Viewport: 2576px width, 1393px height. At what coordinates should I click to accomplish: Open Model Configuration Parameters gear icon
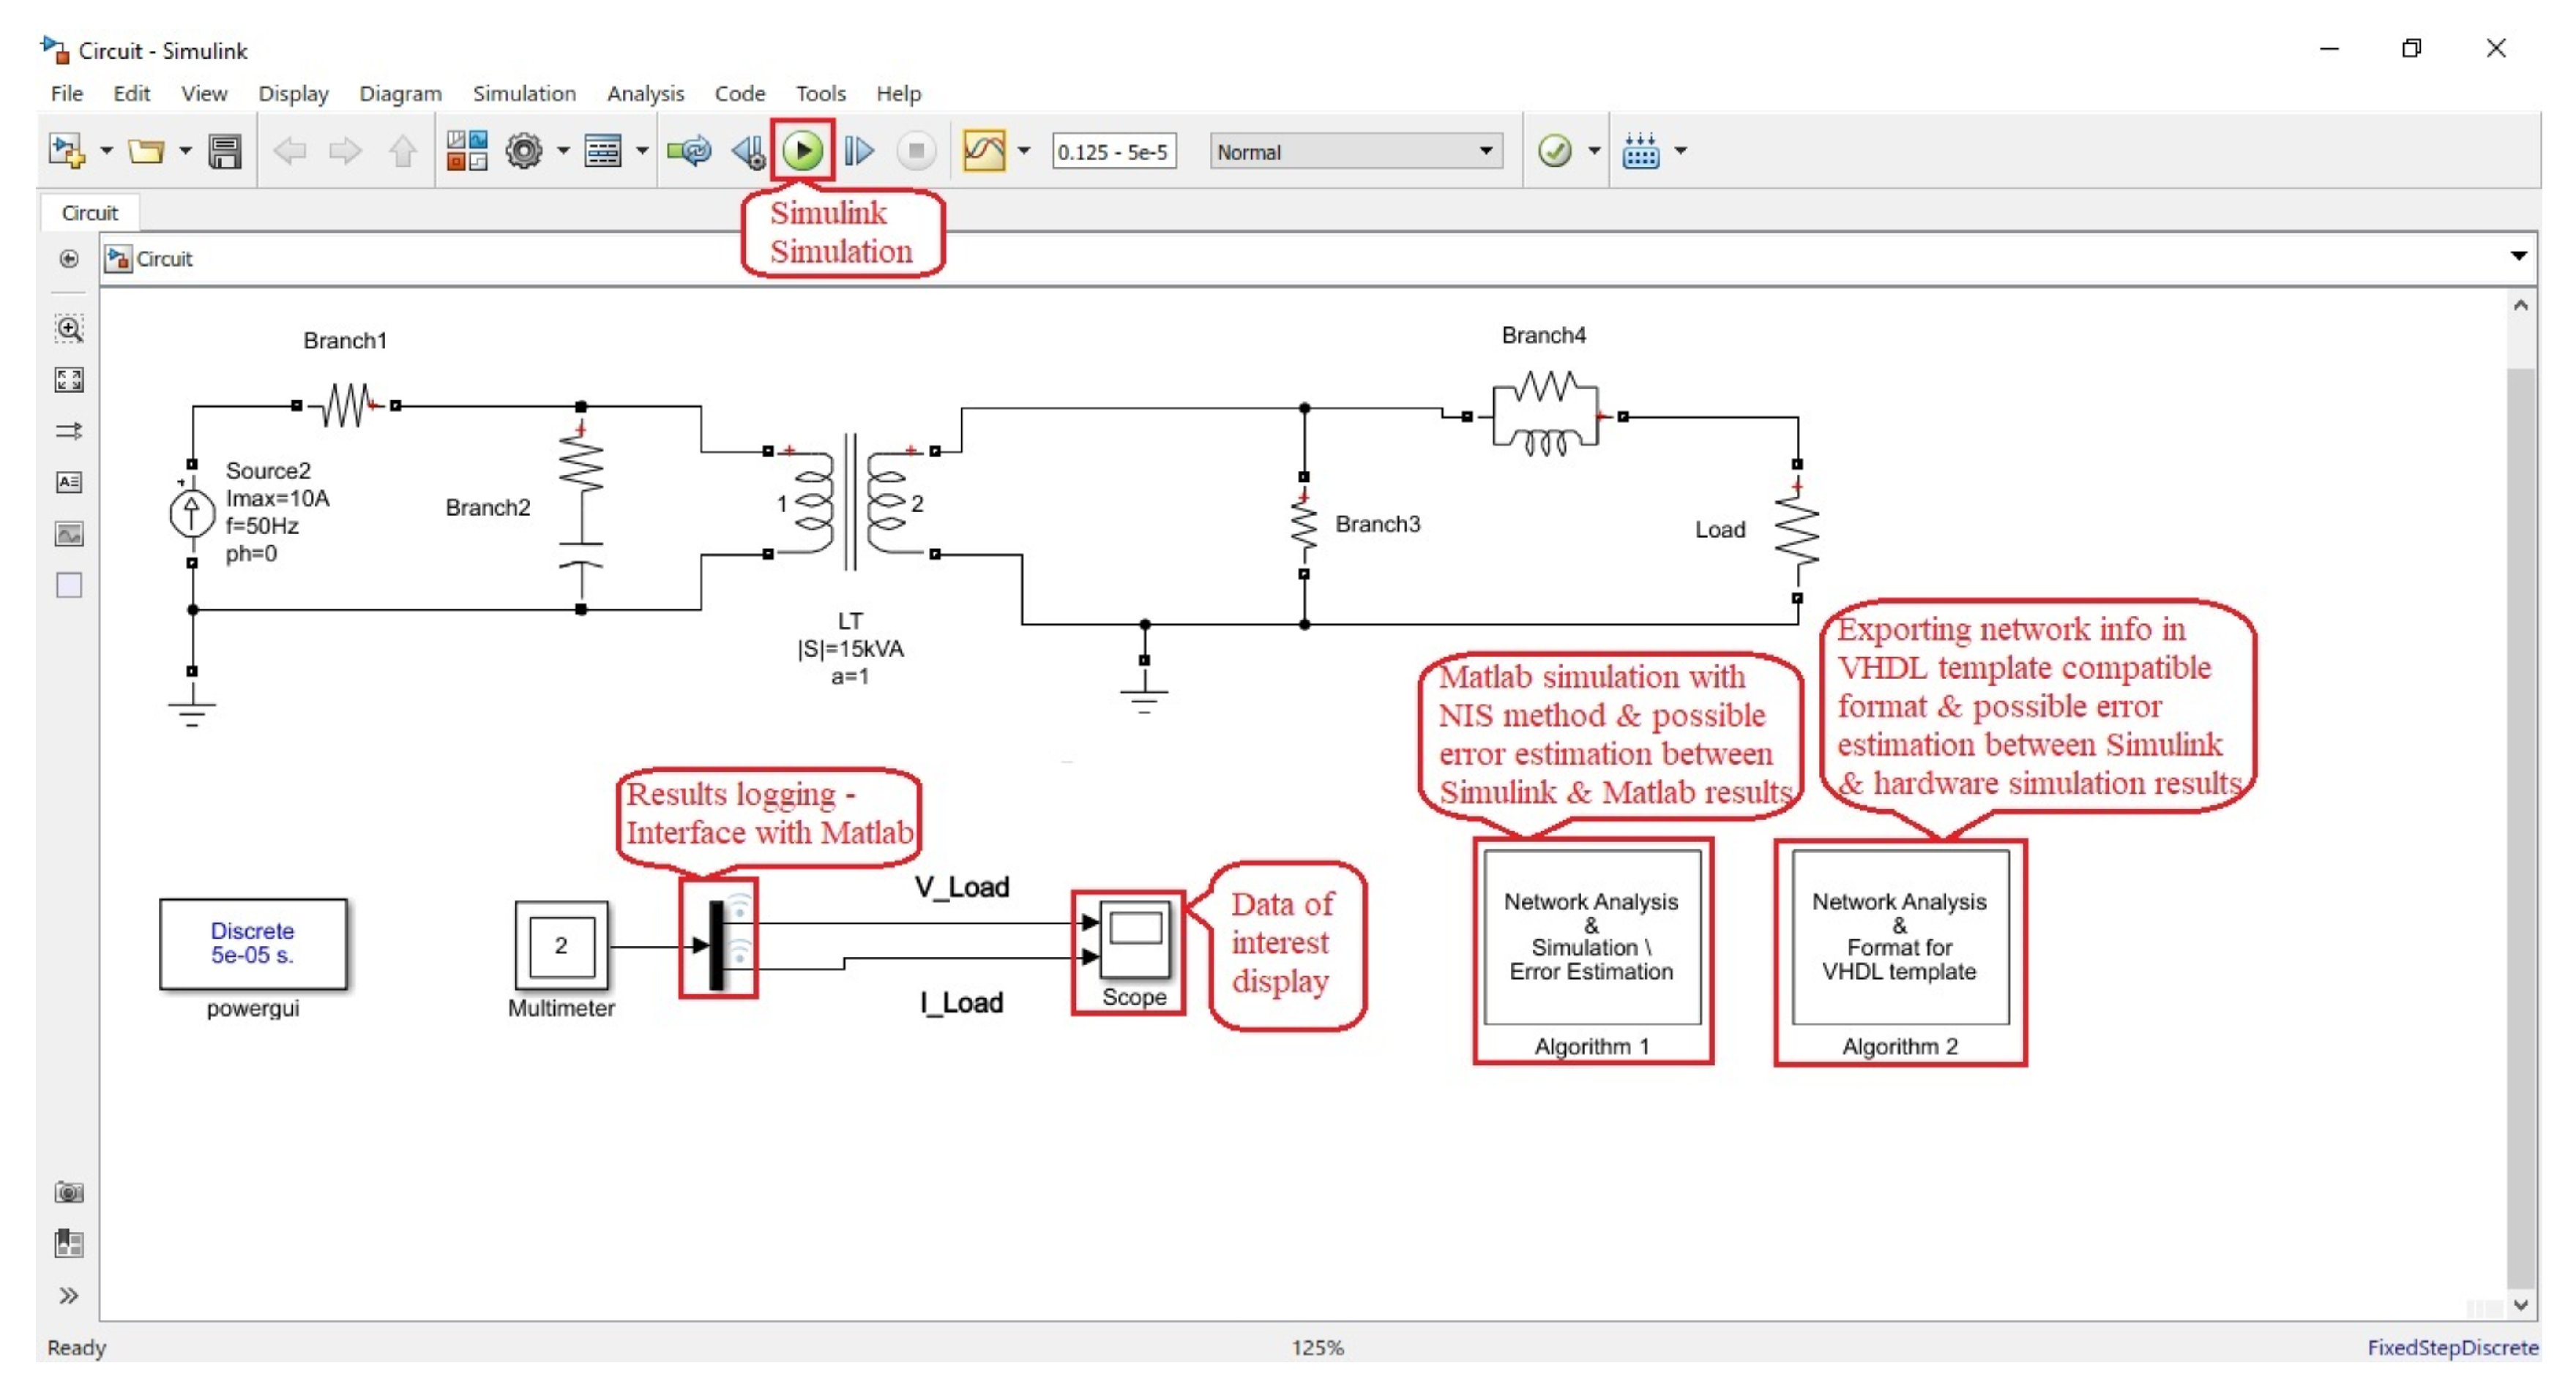pos(524,151)
